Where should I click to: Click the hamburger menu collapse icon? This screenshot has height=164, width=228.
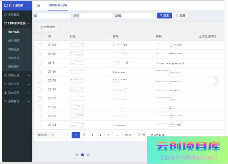(39, 6)
